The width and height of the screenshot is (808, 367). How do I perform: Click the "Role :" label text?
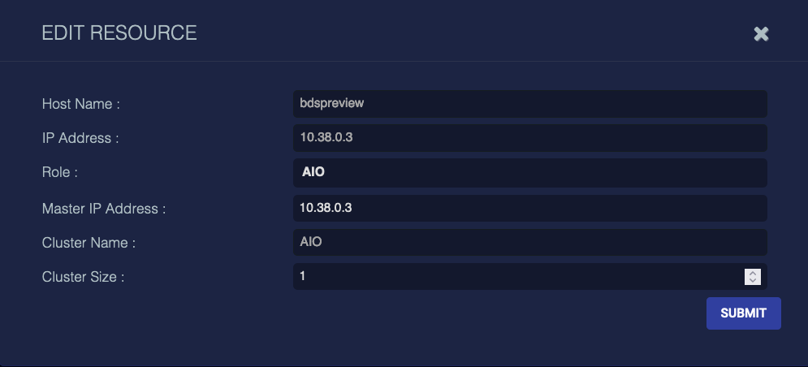(x=59, y=173)
